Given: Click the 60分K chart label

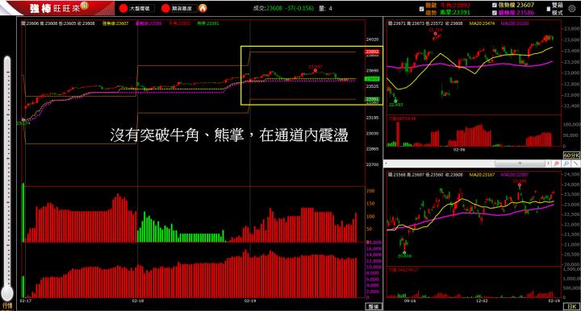Looking at the screenshot, I should [x=571, y=155].
